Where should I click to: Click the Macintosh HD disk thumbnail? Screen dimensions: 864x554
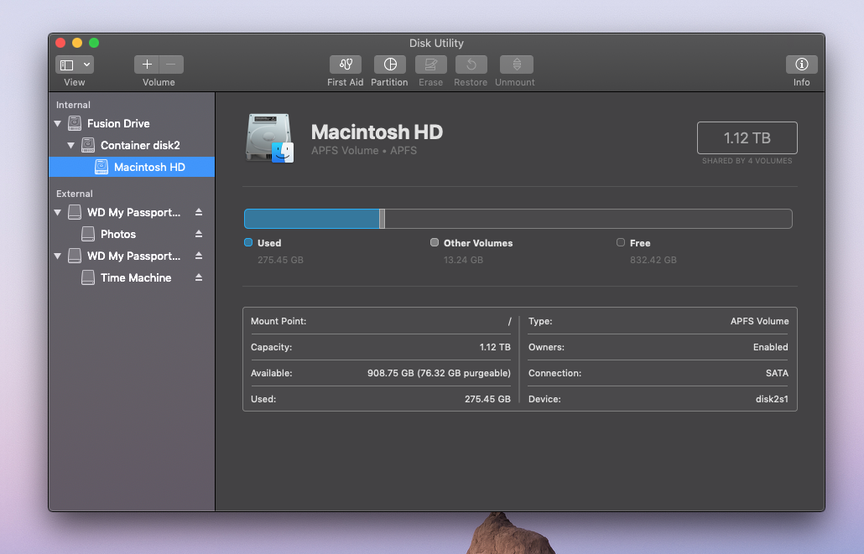(x=269, y=138)
